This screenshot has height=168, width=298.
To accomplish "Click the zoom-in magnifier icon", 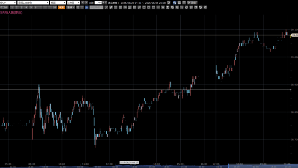I will [x=78, y=7].
